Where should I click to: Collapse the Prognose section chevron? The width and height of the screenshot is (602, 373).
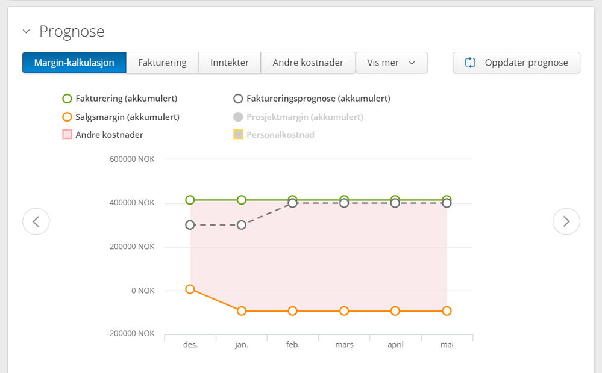(26, 31)
